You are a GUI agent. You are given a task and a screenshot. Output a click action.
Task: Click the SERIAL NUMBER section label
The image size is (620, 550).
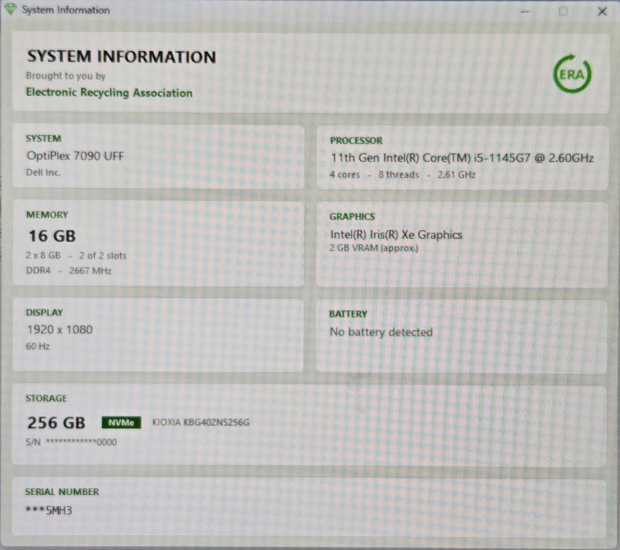[62, 492]
